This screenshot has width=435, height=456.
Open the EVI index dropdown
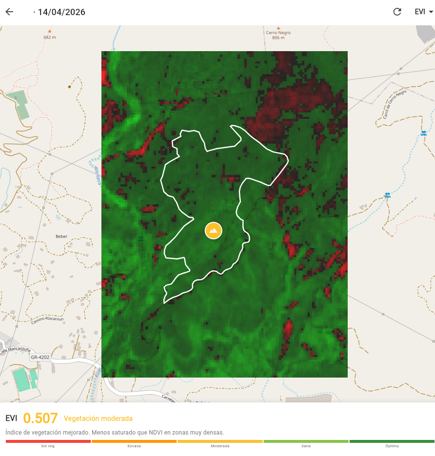[424, 12]
